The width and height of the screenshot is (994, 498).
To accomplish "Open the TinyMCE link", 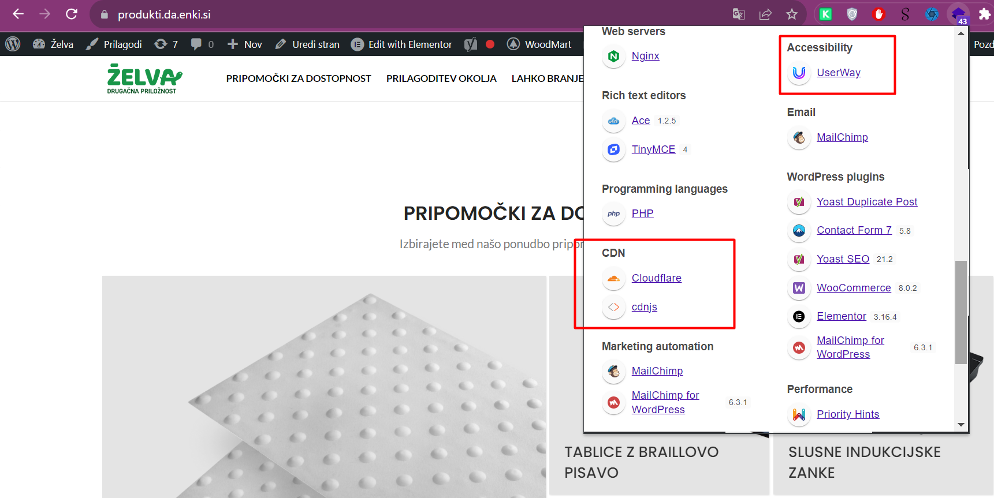I will pos(653,149).
